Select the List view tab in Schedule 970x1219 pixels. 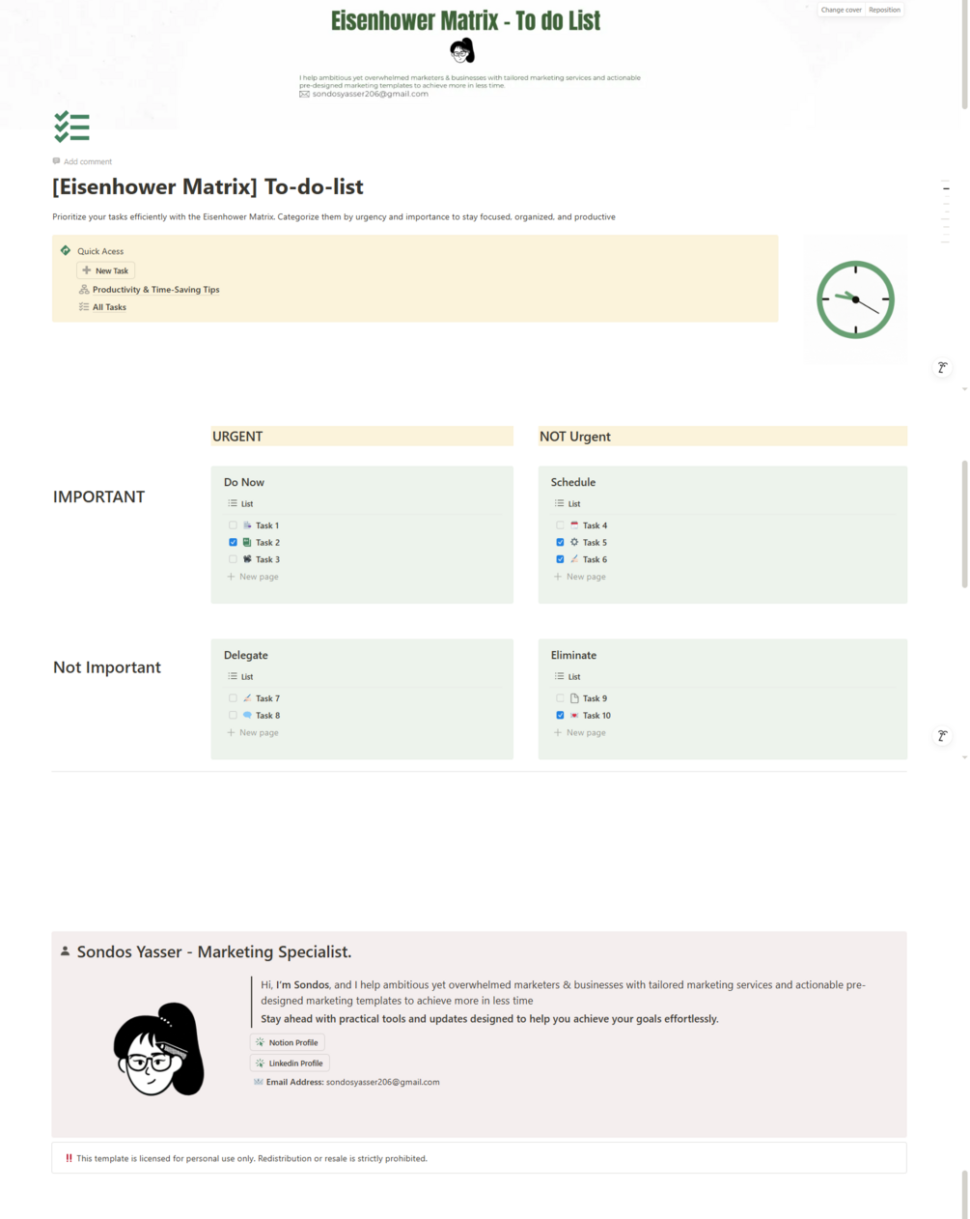568,503
